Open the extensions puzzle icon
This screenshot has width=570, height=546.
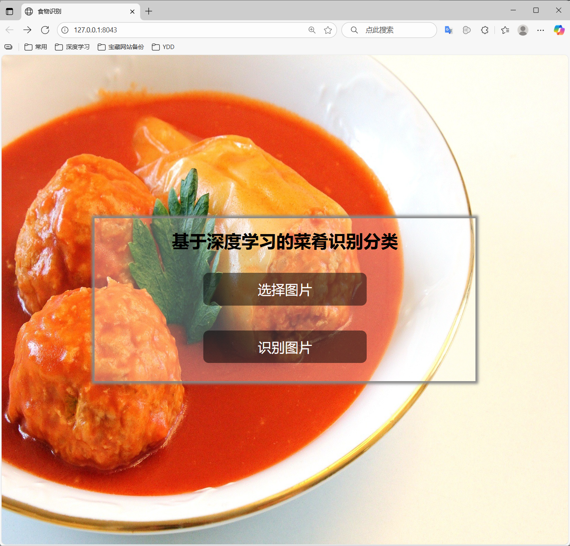click(485, 30)
